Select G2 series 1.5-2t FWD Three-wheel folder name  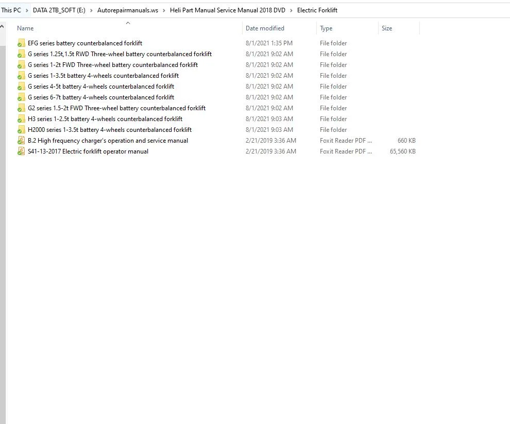[117, 108]
